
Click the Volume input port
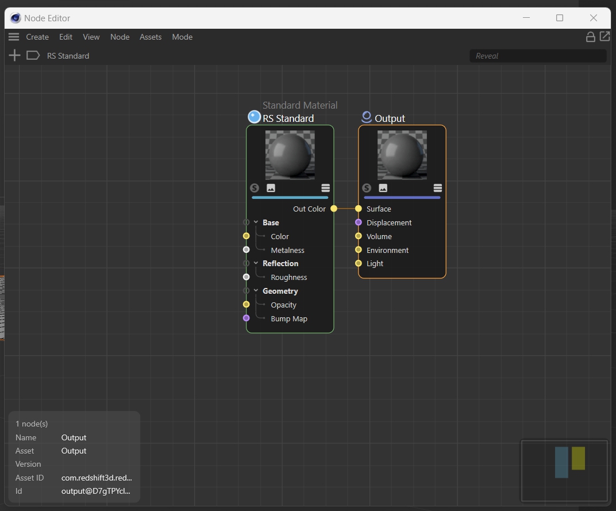pos(359,236)
